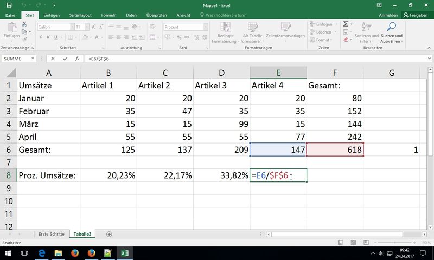Toggle underline with the U button
434x260 pixels.
point(56,37)
